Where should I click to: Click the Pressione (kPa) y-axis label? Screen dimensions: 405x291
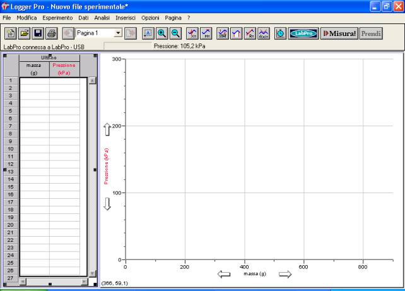pos(106,166)
